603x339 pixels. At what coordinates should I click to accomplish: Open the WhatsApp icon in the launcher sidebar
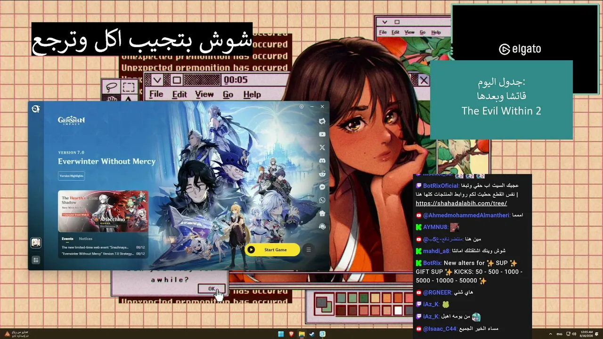pyautogui.click(x=322, y=200)
